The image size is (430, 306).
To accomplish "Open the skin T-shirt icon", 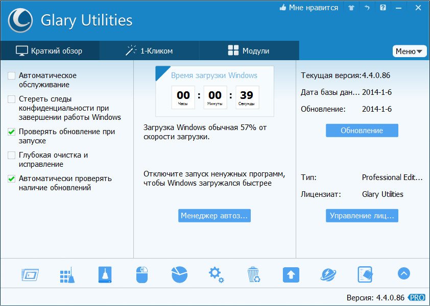I will [351, 8].
